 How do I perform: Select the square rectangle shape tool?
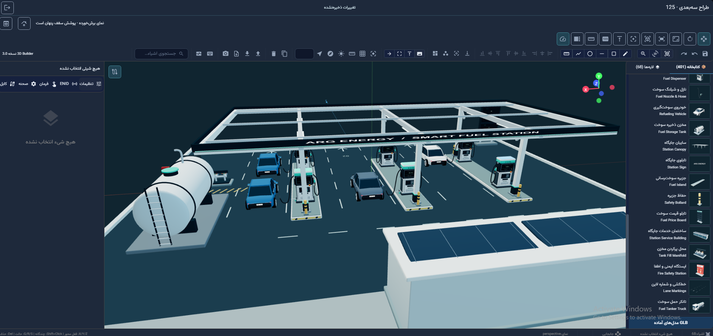pyautogui.click(x=614, y=54)
